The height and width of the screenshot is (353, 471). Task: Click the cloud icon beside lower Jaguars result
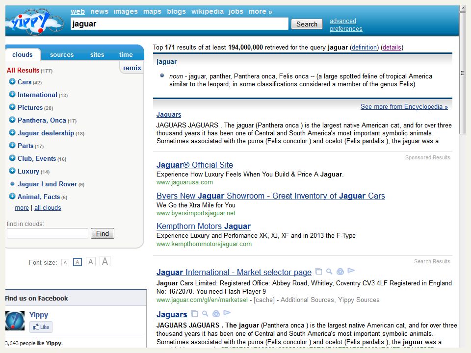[216, 314]
